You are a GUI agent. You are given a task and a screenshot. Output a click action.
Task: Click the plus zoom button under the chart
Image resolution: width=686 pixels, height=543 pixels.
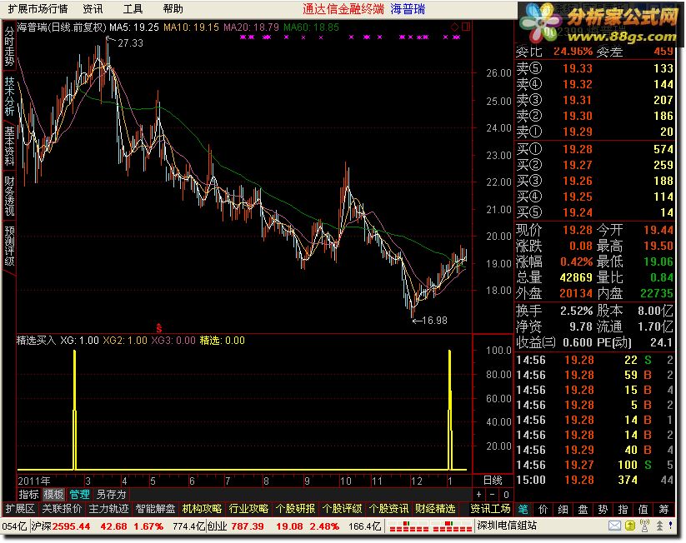pos(479,495)
